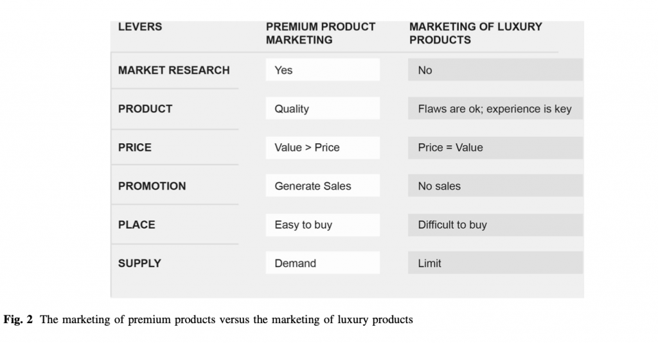Select the PREMIUM PRODUCT MARKETING header
This screenshot has width=658, height=343.
(x=321, y=33)
